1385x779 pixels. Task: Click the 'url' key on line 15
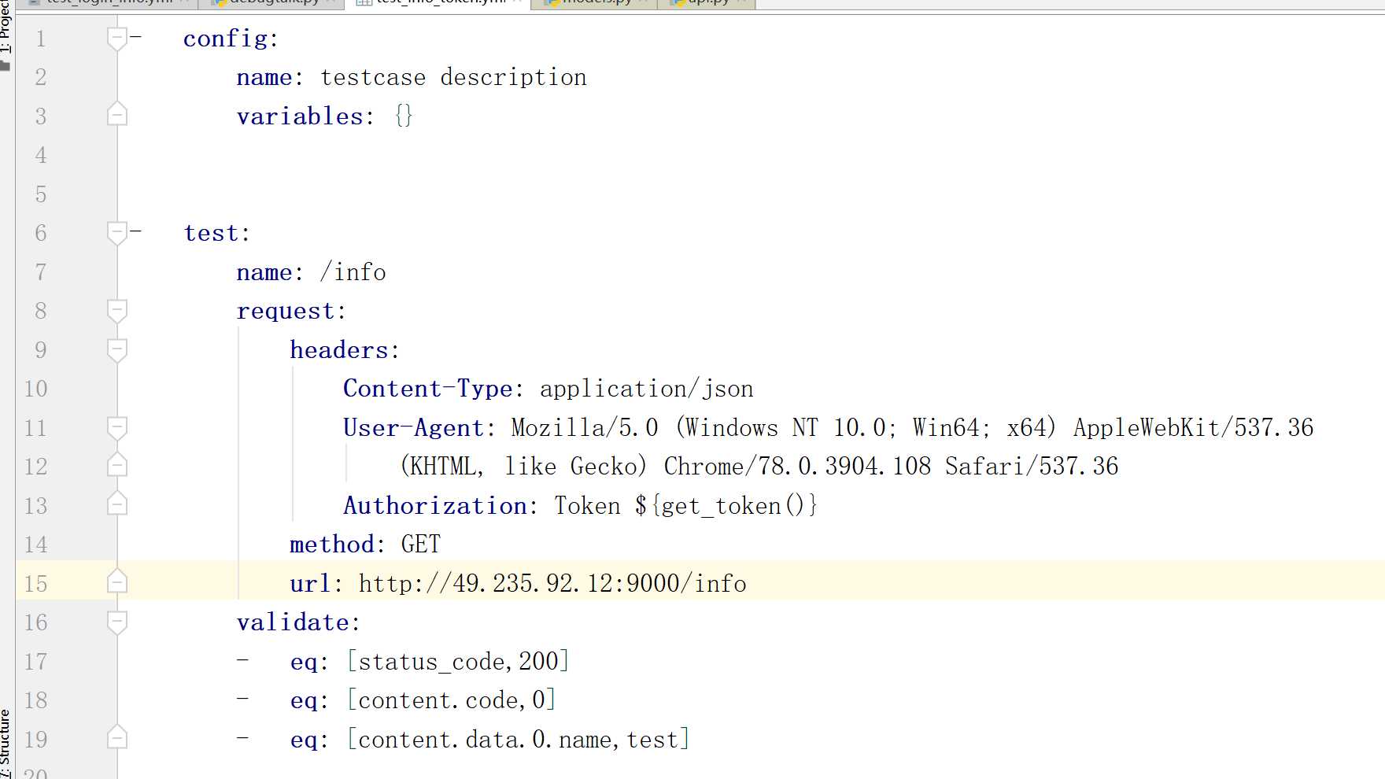tap(310, 584)
